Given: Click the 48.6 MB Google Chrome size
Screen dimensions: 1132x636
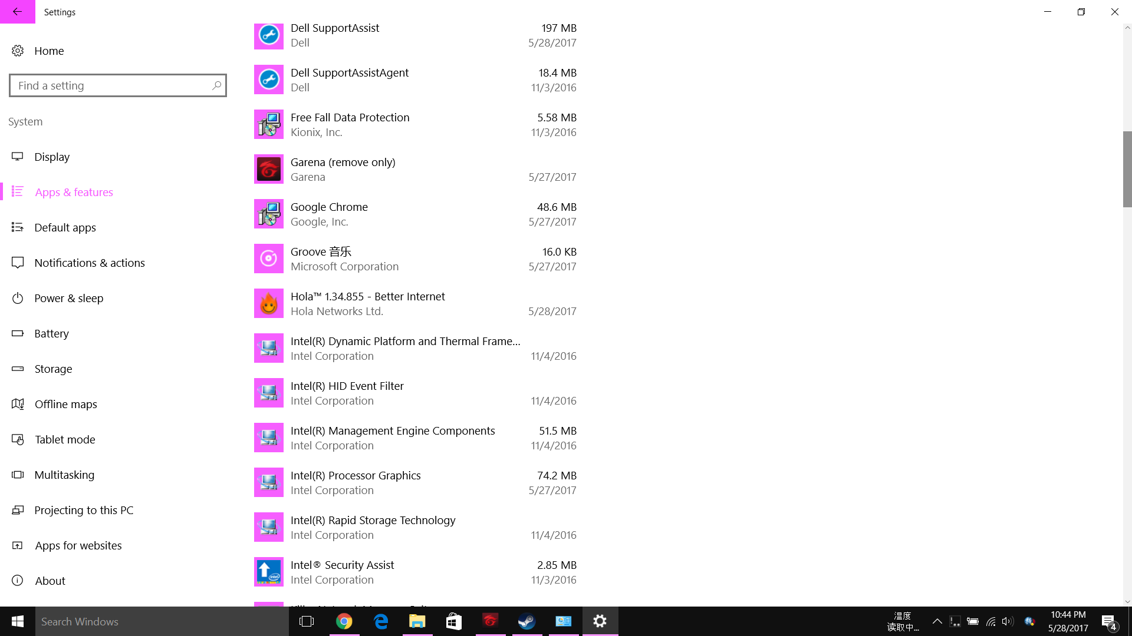Looking at the screenshot, I should coord(557,207).
